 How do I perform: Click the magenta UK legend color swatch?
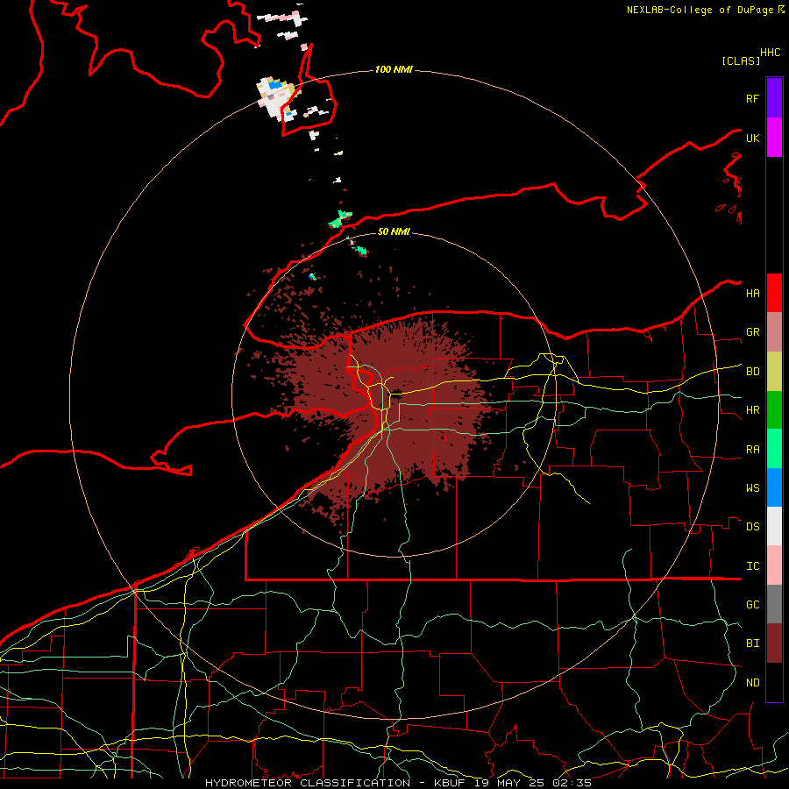click(x=774, y=138)
